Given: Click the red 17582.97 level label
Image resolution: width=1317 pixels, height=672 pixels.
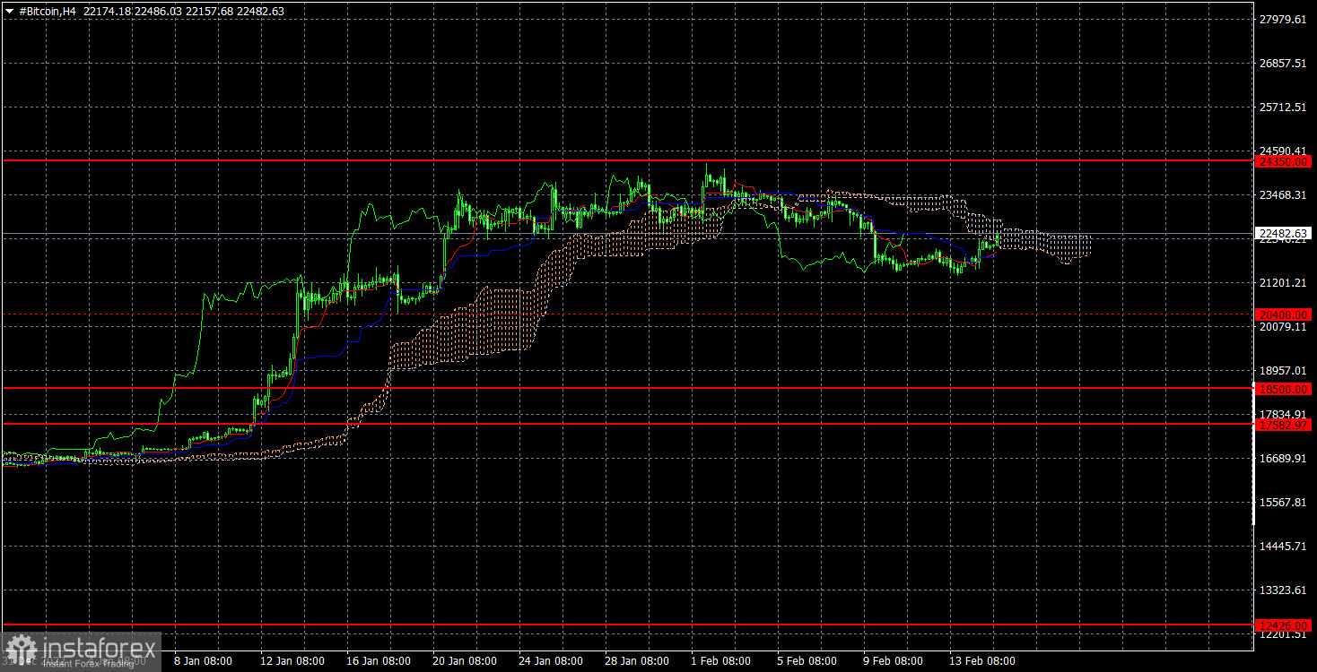Looking at the screenshot, I should coord(1285,426).
